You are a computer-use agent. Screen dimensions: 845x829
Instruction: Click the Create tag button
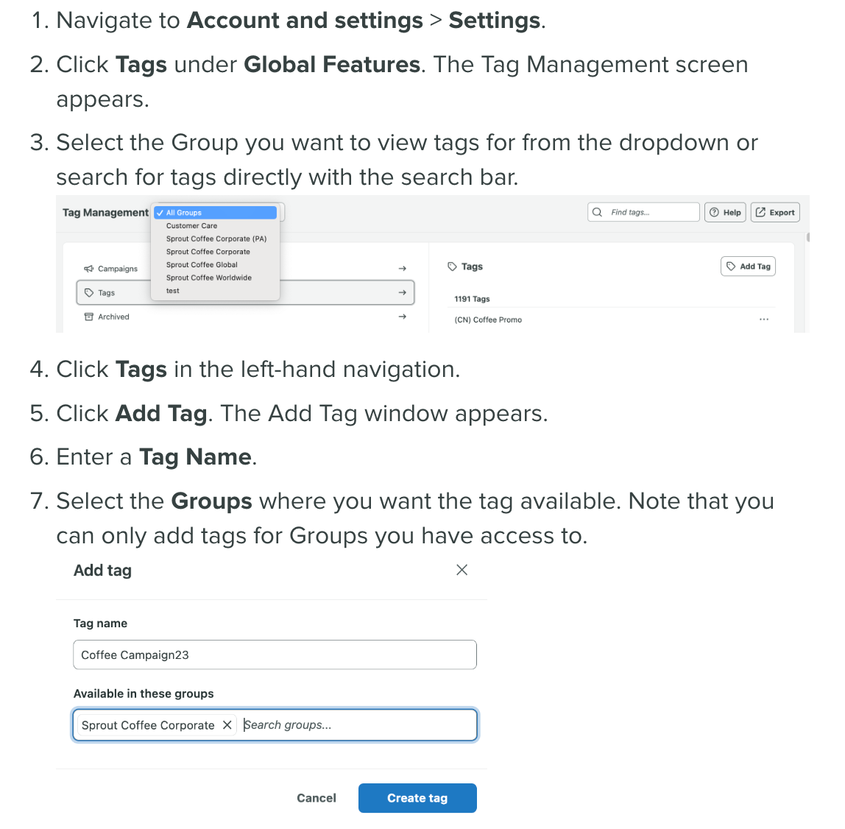tap(417, 798)
